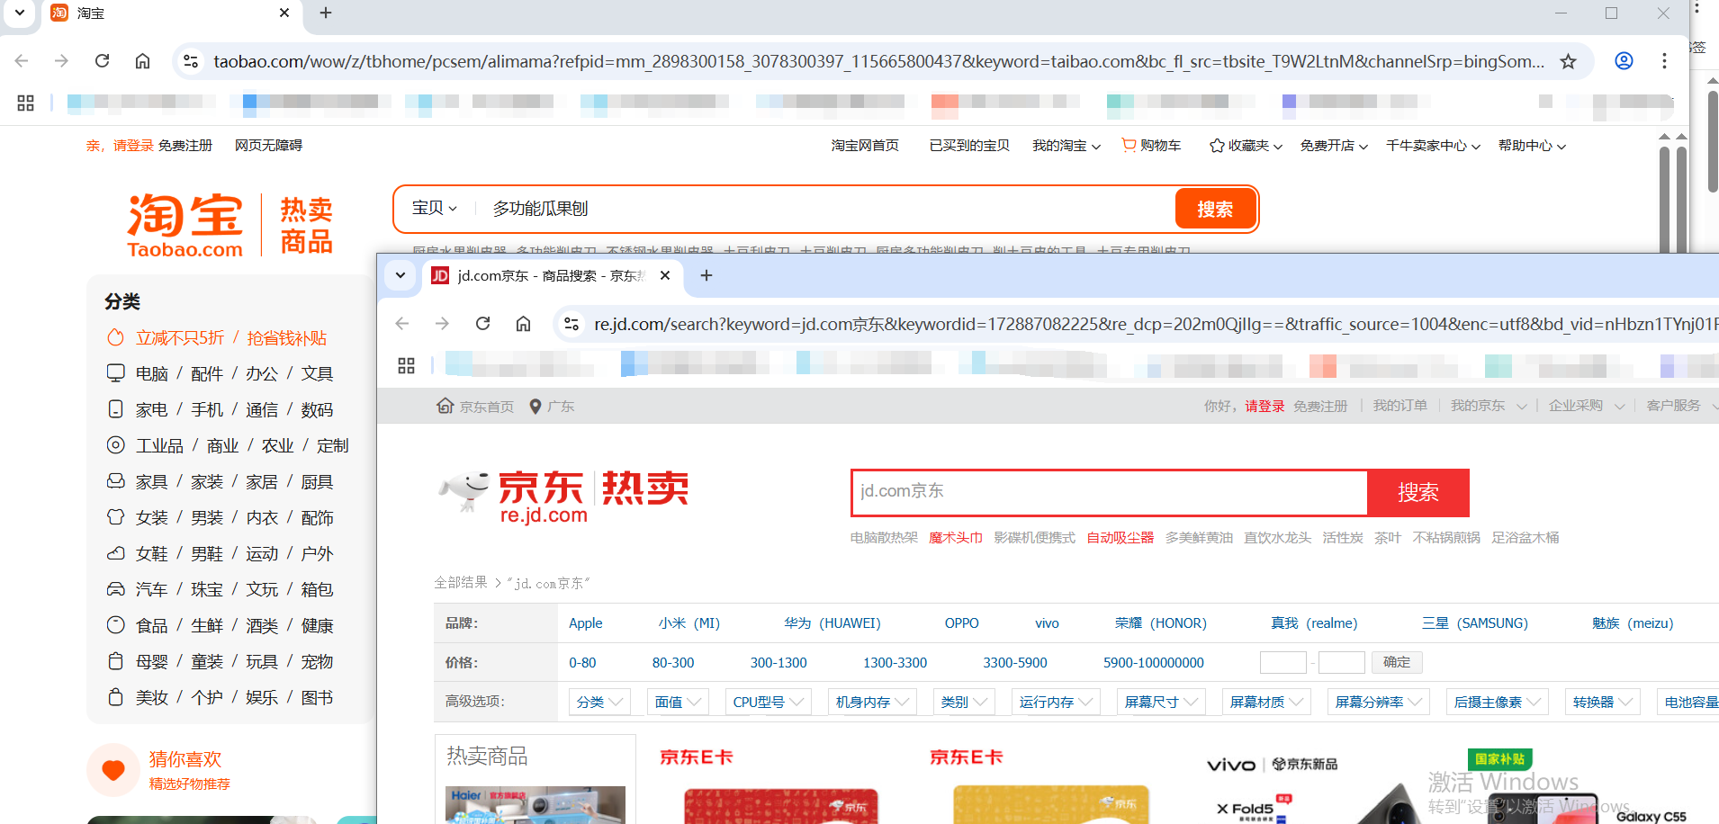Open 电脑 category icon row on Taobao
The image size is (1719, 824).
point(116,372)
